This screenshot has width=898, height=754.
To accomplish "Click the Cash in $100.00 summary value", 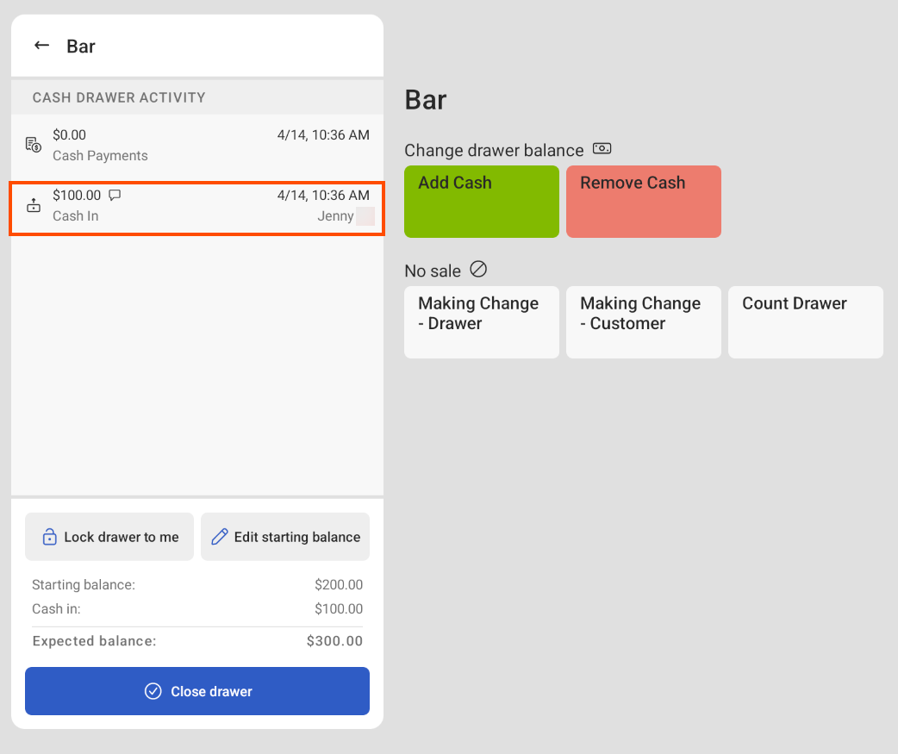I will tap(339, 608).
